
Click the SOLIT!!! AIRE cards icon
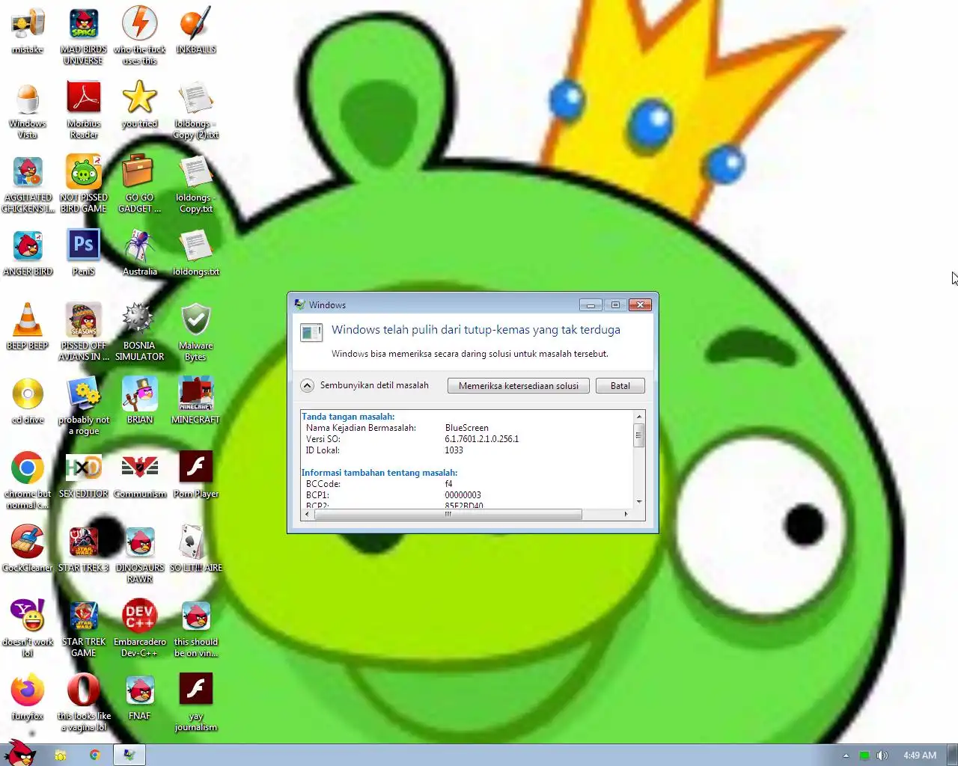(x=196, y=548)
